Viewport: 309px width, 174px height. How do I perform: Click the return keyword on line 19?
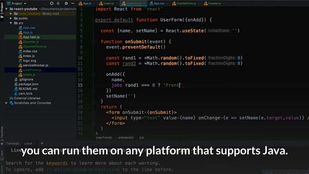109,107
